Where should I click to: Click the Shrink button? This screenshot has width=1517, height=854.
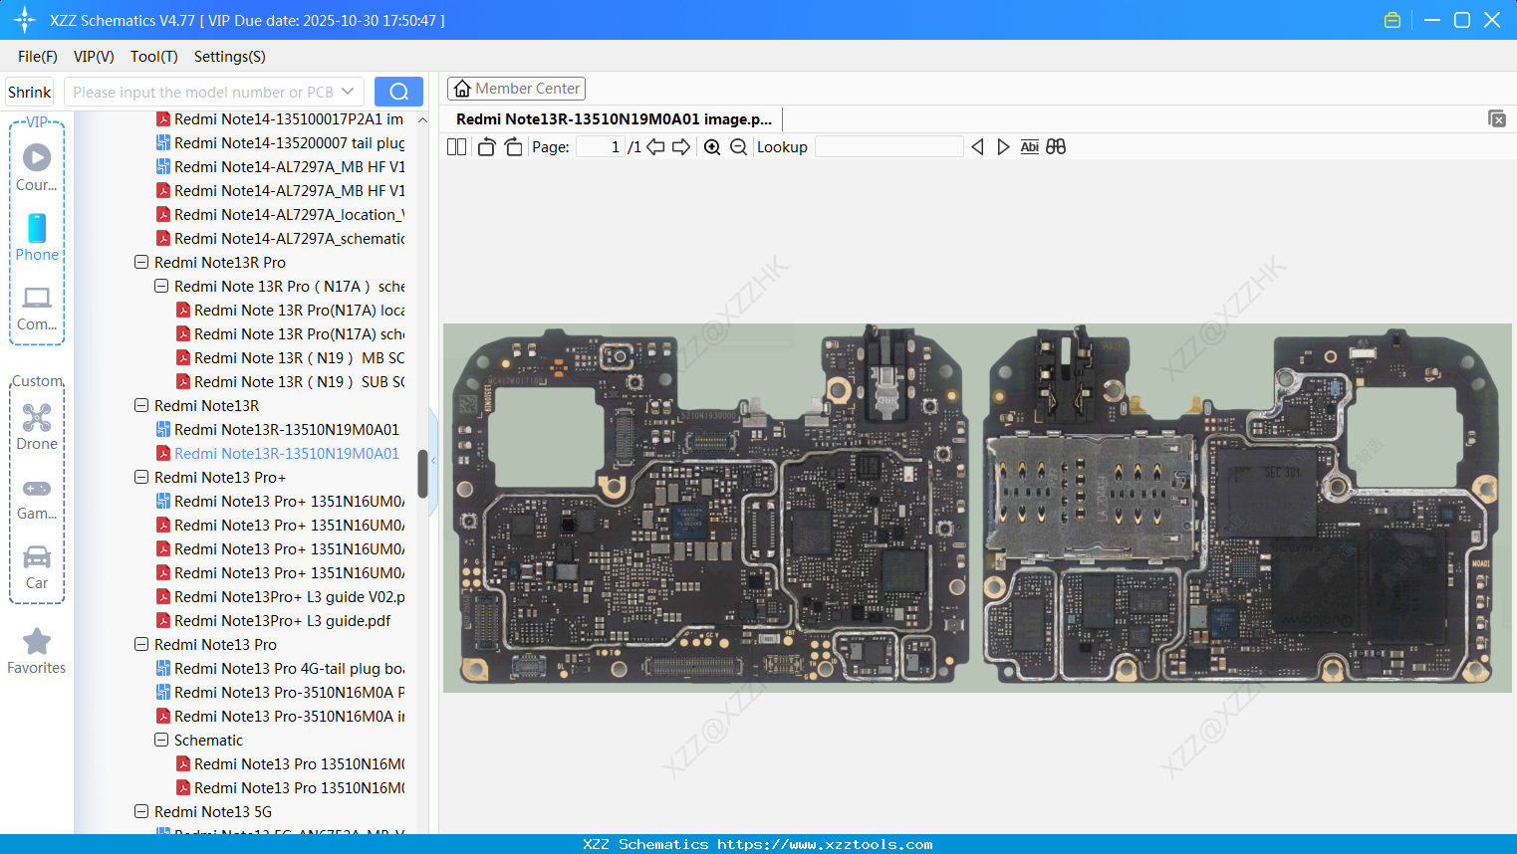pyautogui.click(x=30, y=92)
